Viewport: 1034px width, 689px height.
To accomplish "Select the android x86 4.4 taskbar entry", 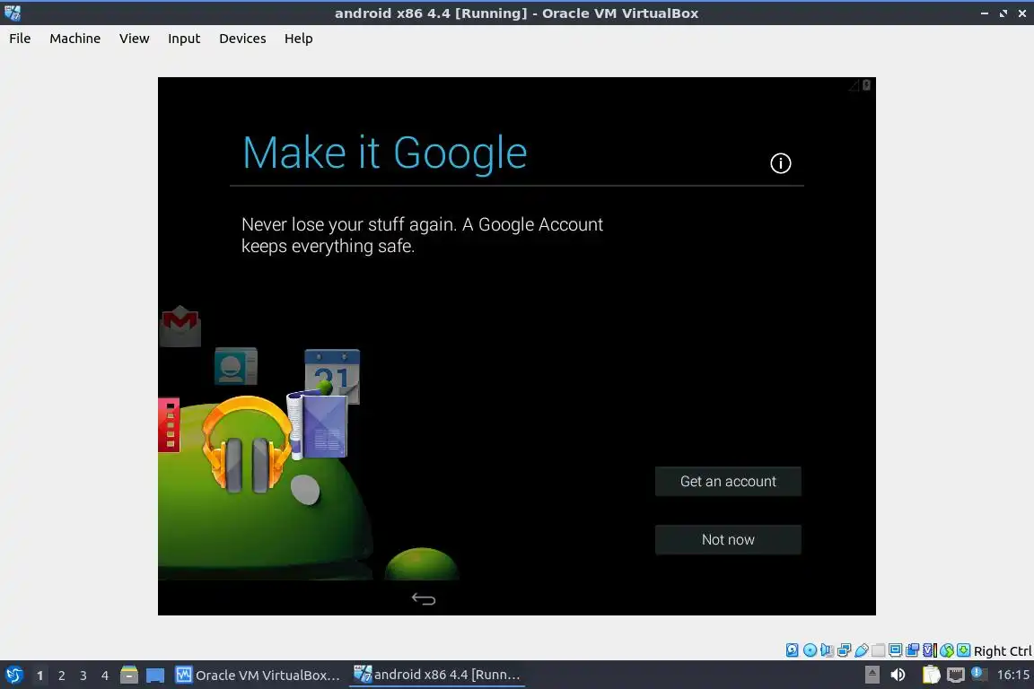I will 437,675.
